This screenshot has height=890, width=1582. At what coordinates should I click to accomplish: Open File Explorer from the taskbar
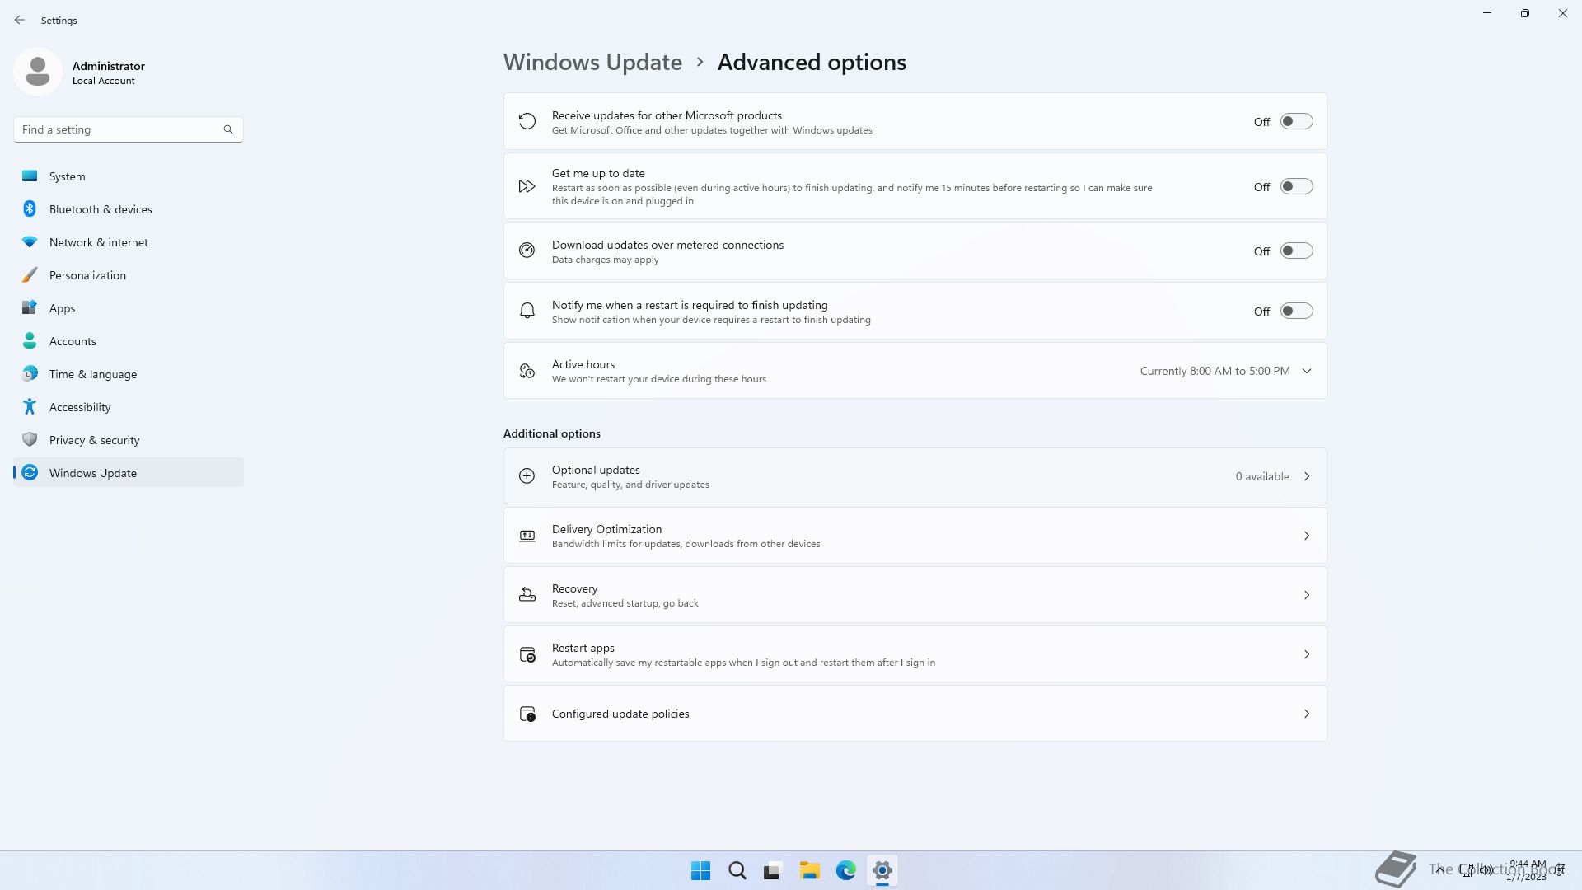[809, 870]
